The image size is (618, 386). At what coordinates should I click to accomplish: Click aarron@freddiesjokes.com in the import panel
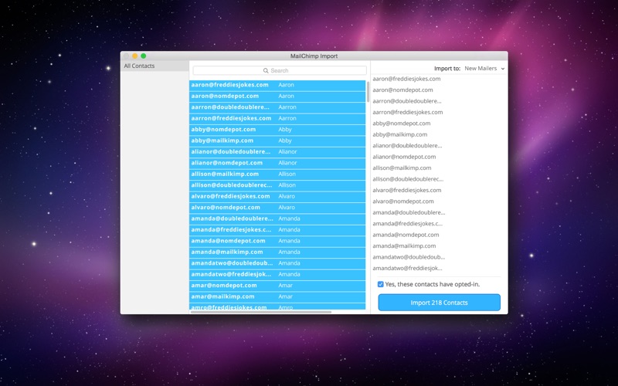pyautogui.click(x=408, y=112)
